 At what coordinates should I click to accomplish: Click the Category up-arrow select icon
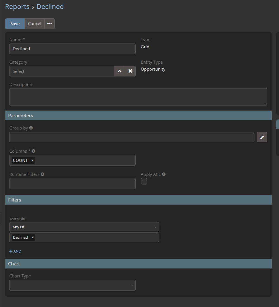pyautogui.click(x=120, y=71)
